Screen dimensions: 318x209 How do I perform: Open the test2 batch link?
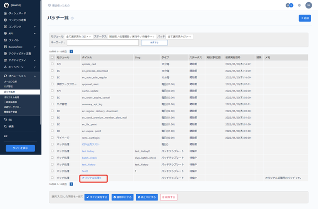pyautogui.click(x=85, y=171)
